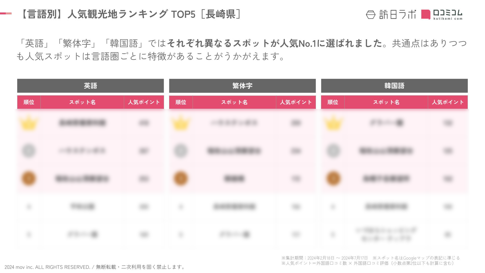The image size is (485, 273).
Task: Click the slide title 人気観光地ランキング TOP5
Action: [x=131, y=14]
